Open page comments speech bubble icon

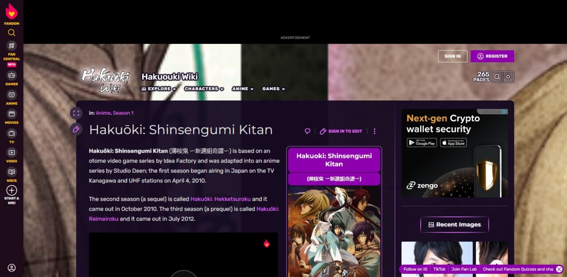tap(307, 131)
